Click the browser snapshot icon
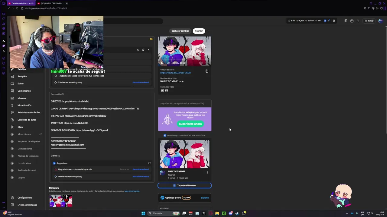Viewport: 387px width, 217px height. (369, 8)
